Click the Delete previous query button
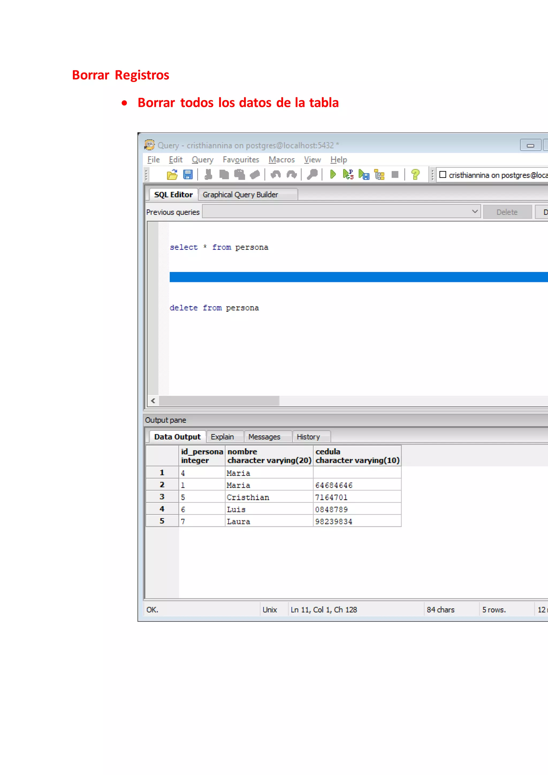Image resolution: width=548 pixels, height=775 pixels. pyautogui.click(x=507, y=212)
